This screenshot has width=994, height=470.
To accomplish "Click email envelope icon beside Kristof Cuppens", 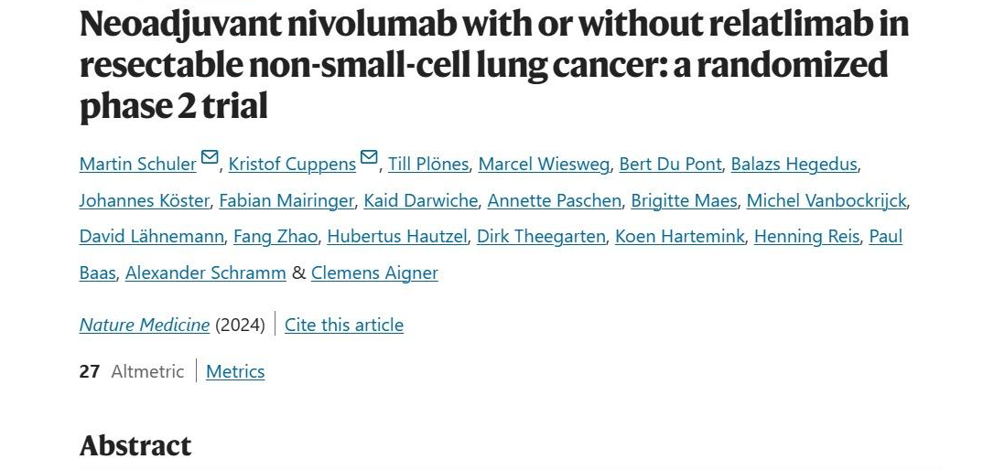I will point(369,157).
